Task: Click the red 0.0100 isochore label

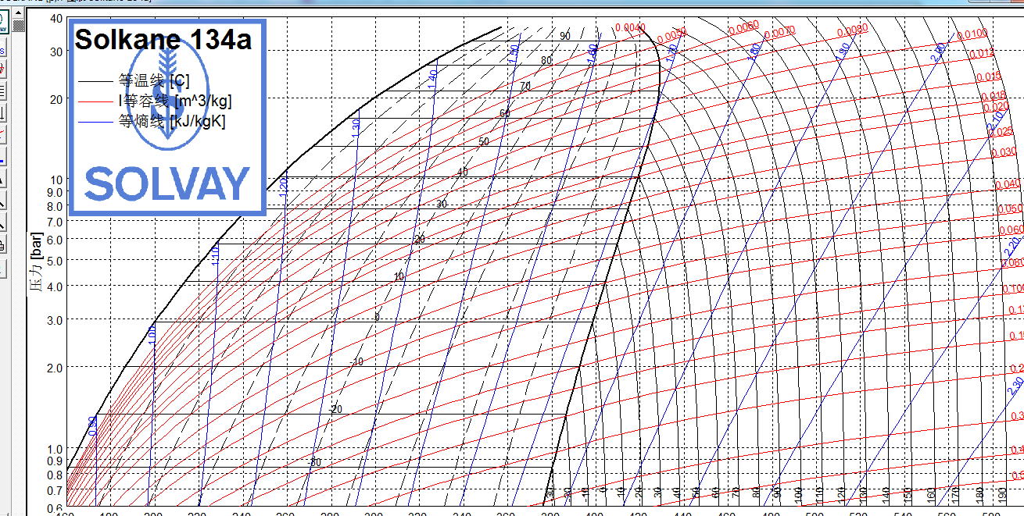Action: coord(972,34)
